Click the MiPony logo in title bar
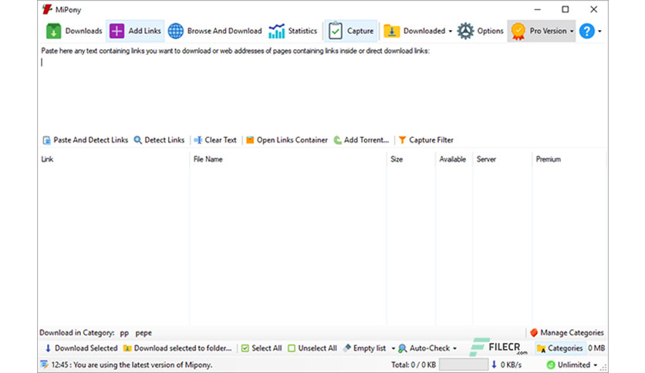Image resolution: width=645 pixels, height=373 pixels. click(47, 9)
